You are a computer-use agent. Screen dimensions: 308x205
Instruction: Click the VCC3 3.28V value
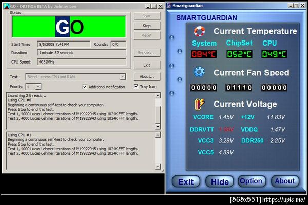point(226,140)
